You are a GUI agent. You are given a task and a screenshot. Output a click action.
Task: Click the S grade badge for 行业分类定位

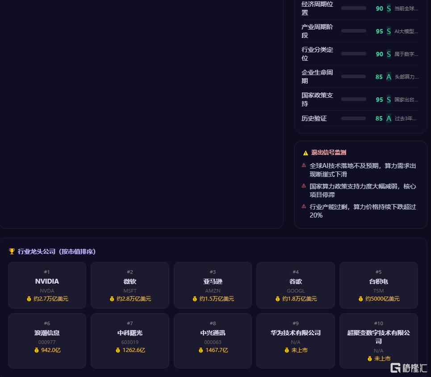pos(389,54)
